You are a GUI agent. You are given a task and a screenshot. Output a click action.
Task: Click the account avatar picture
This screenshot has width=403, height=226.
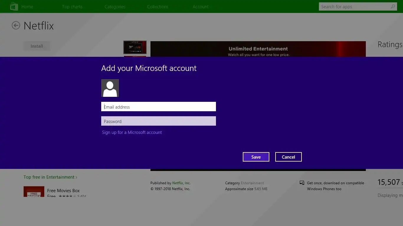(x=110, y=88)
